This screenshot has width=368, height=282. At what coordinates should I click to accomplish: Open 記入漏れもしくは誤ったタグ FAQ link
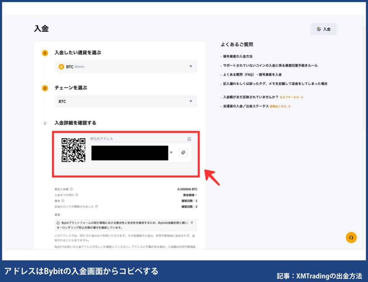click(x=275, y=84)
